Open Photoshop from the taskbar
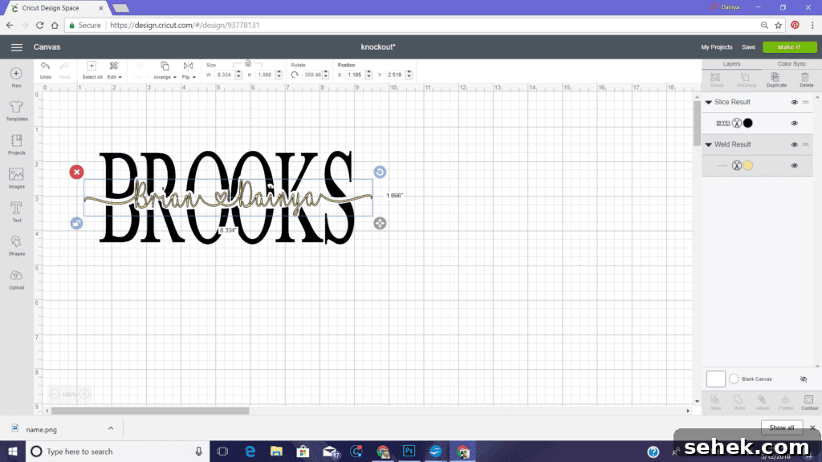Image resolution: width=822 pixels, height=462 pixels. tap(409, 451)
